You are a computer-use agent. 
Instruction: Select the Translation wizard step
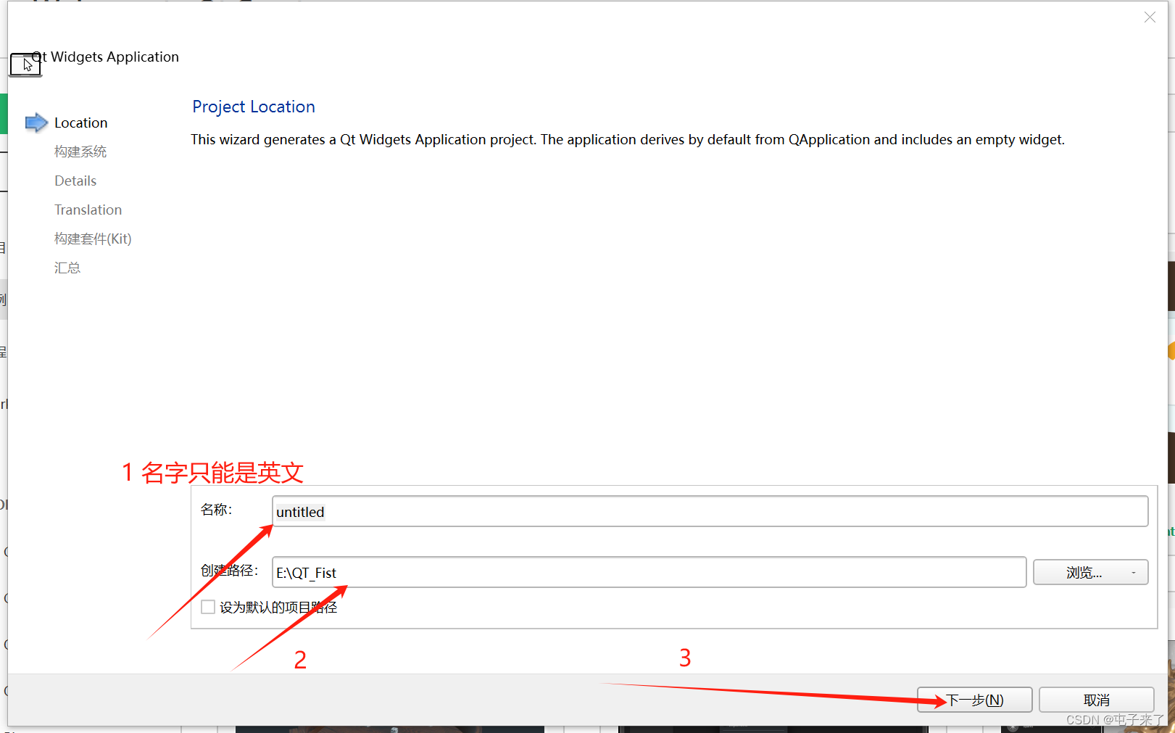tap(88, 209)
